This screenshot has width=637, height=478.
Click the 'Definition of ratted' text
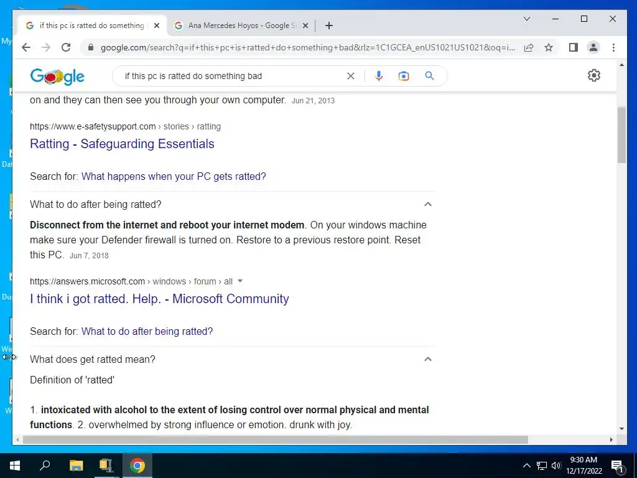(72, 380)
